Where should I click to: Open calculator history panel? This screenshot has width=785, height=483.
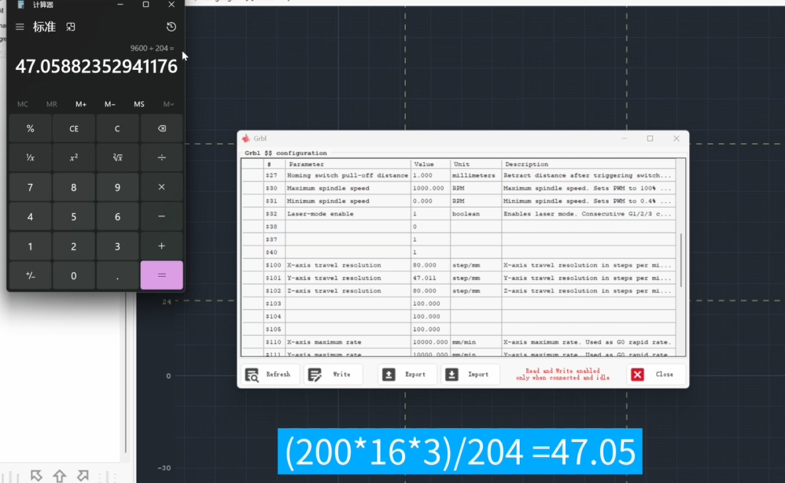[171, 27]
